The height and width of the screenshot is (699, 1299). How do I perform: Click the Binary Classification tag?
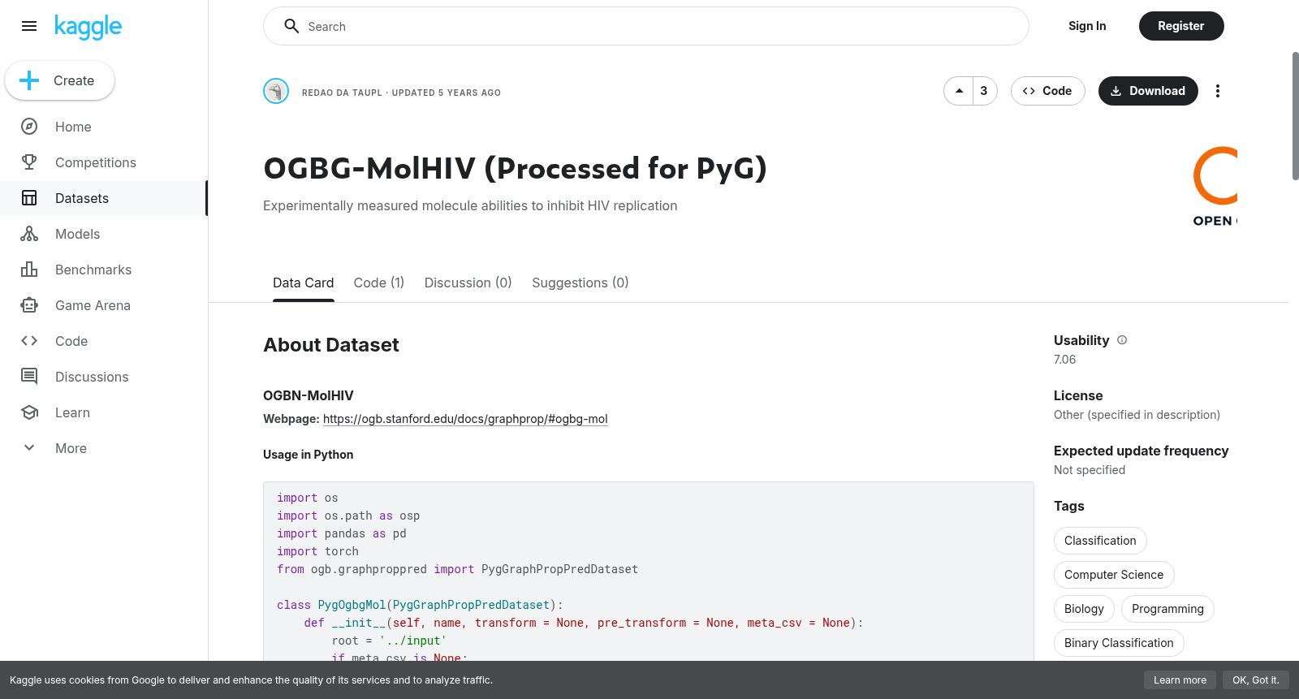(1119, 643)
